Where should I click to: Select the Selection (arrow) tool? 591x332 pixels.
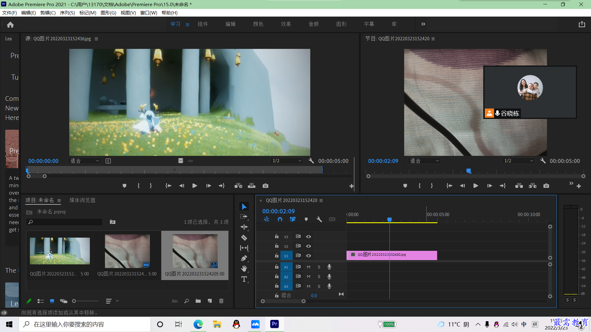tap(244, 207)
